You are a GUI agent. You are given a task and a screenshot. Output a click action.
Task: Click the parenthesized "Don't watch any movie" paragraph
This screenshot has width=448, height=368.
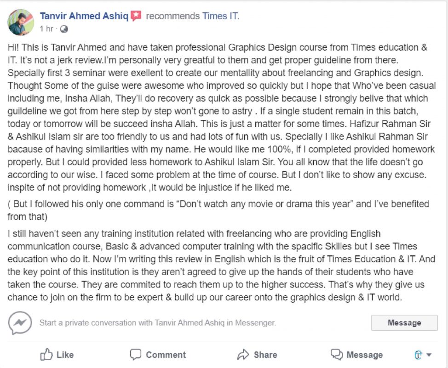tap(218, 210)
